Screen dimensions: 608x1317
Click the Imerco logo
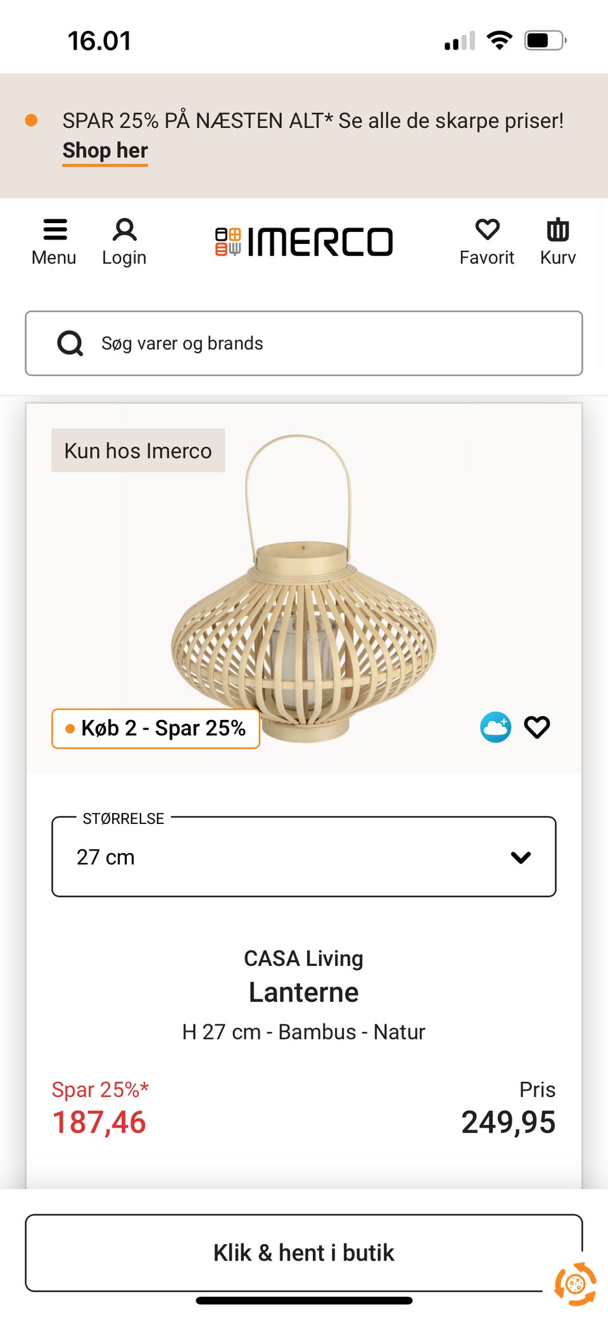pos(304,242)
